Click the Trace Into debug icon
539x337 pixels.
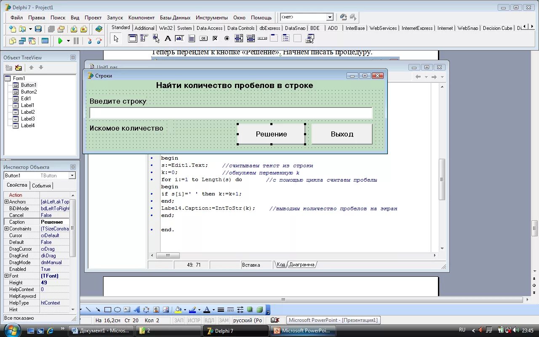click(x=89, y=41)
